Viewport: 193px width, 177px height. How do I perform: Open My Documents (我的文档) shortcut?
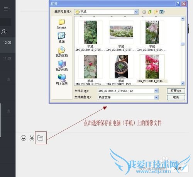62,52
